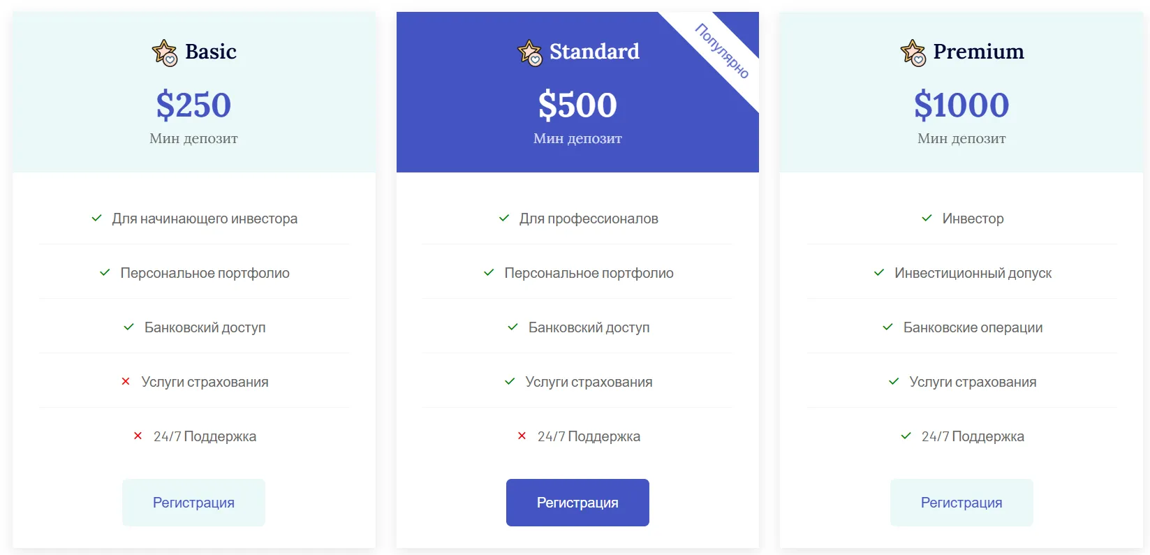
Task: Click the Standard plan star icon
Action: tap(529, 52)
